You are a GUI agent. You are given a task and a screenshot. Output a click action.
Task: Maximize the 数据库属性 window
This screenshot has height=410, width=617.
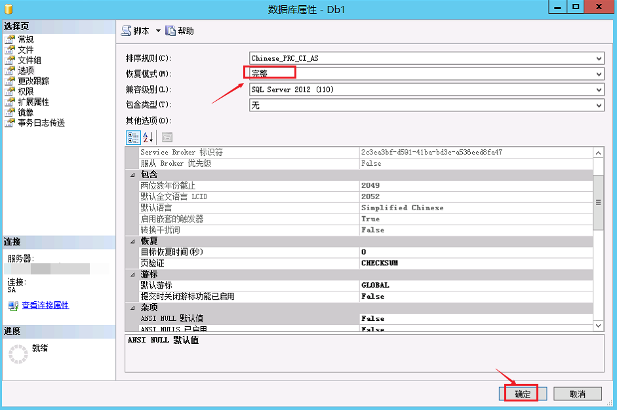[576, 7]
